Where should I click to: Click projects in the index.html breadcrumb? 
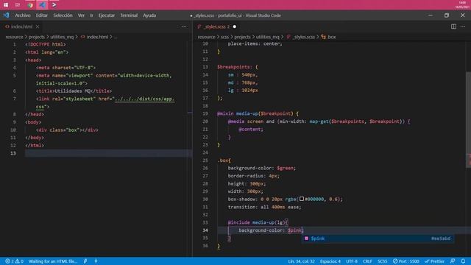coord(36,37)
